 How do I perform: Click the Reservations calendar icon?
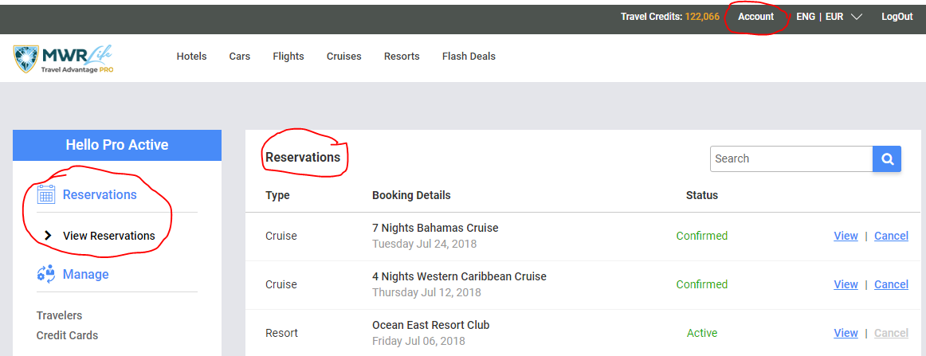click(45, 194)
